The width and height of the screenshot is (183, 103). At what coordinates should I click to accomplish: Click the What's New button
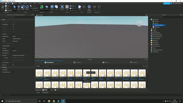167,3
